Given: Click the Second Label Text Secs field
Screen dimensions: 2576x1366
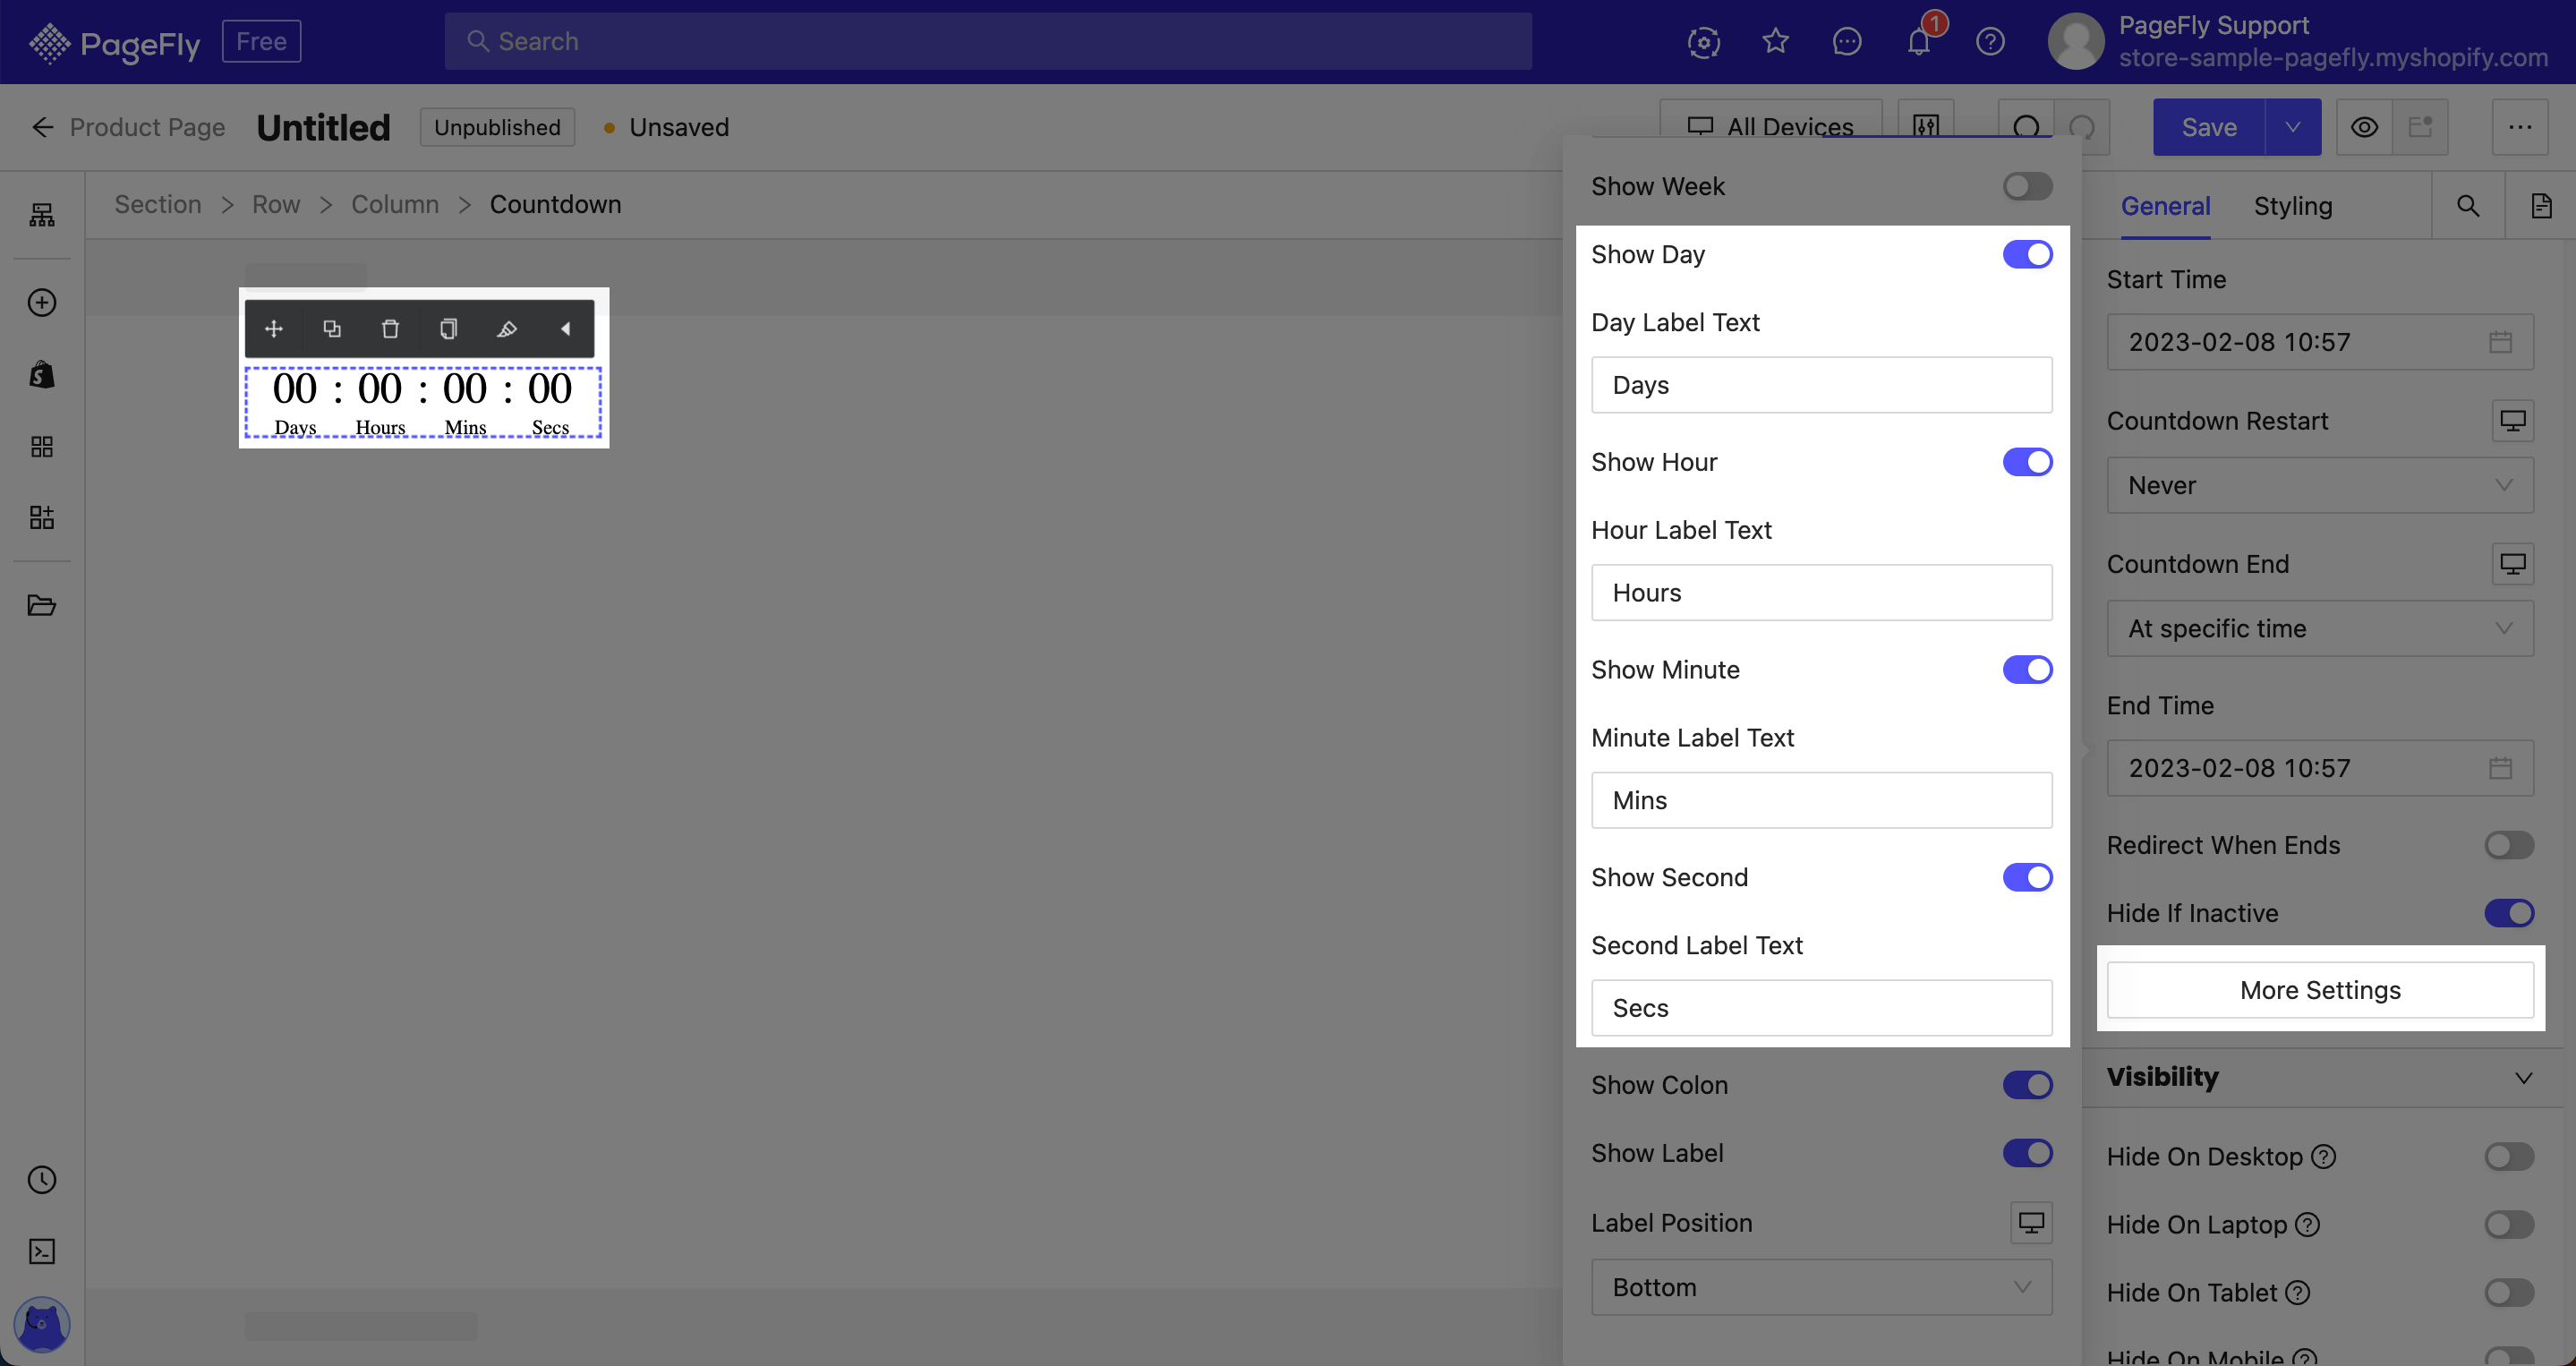Looking at the screenshot, I should (1822, 1008).
